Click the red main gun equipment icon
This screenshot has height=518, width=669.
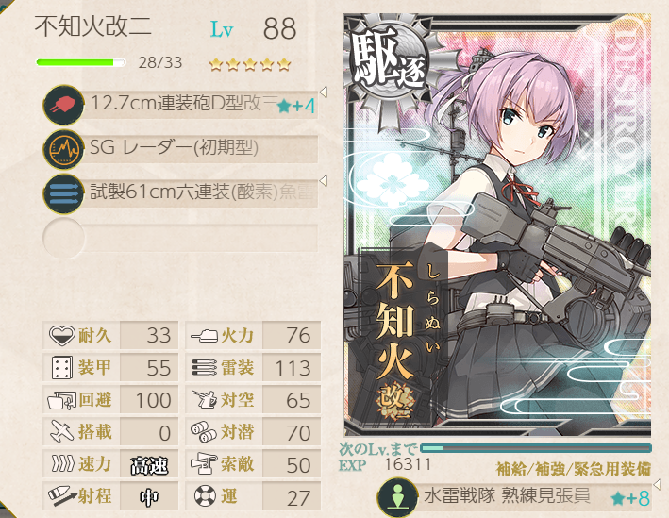click(x=63, y=105)
